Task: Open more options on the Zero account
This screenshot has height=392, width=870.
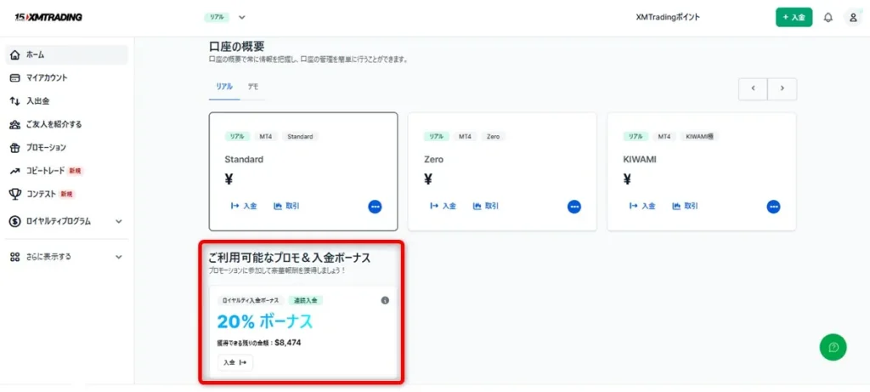Action: (x=574, y=207)
